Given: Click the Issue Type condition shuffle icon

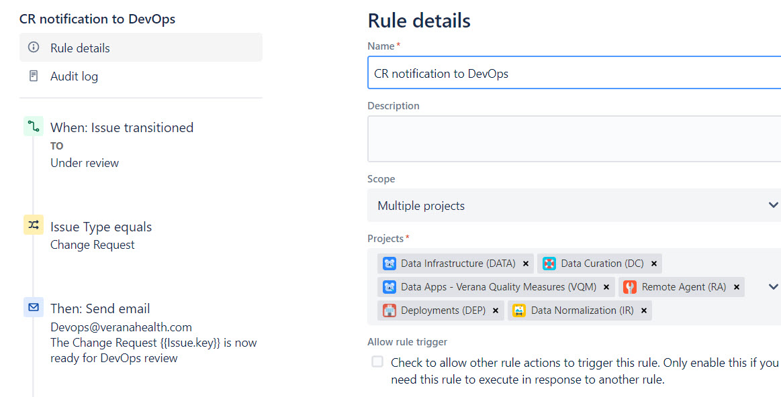Looking at the screenshot, I should click(x=34, y=225).
